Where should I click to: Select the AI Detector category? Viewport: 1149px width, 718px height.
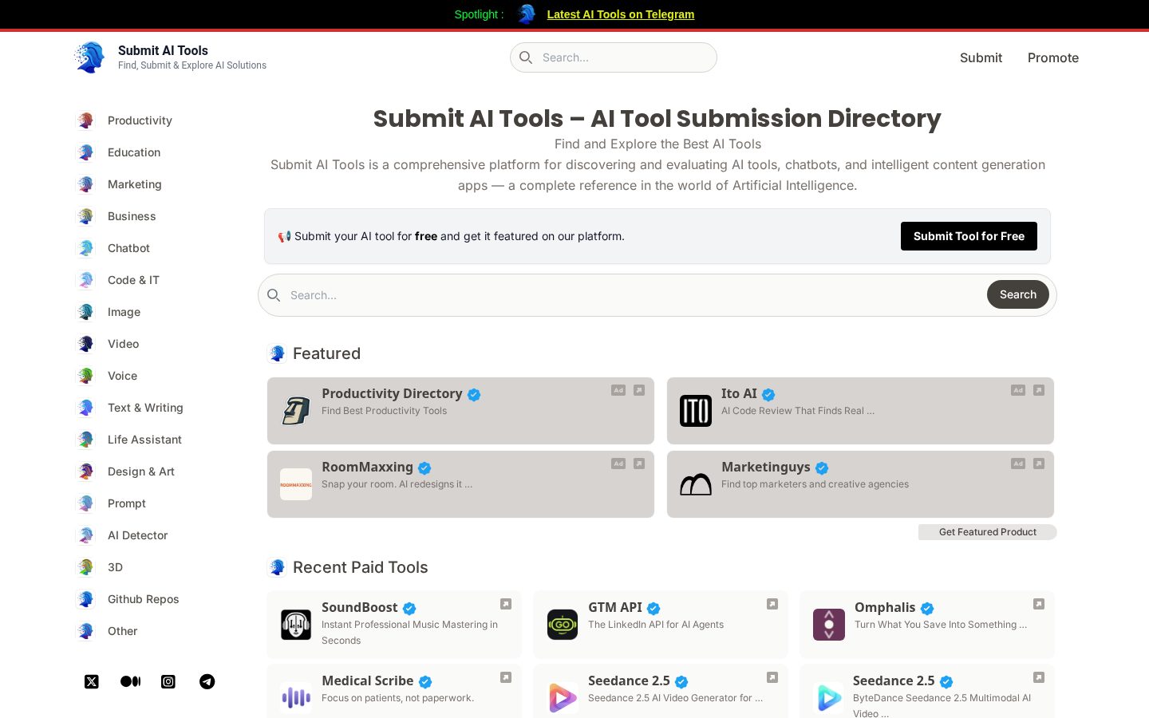(137, 535)
